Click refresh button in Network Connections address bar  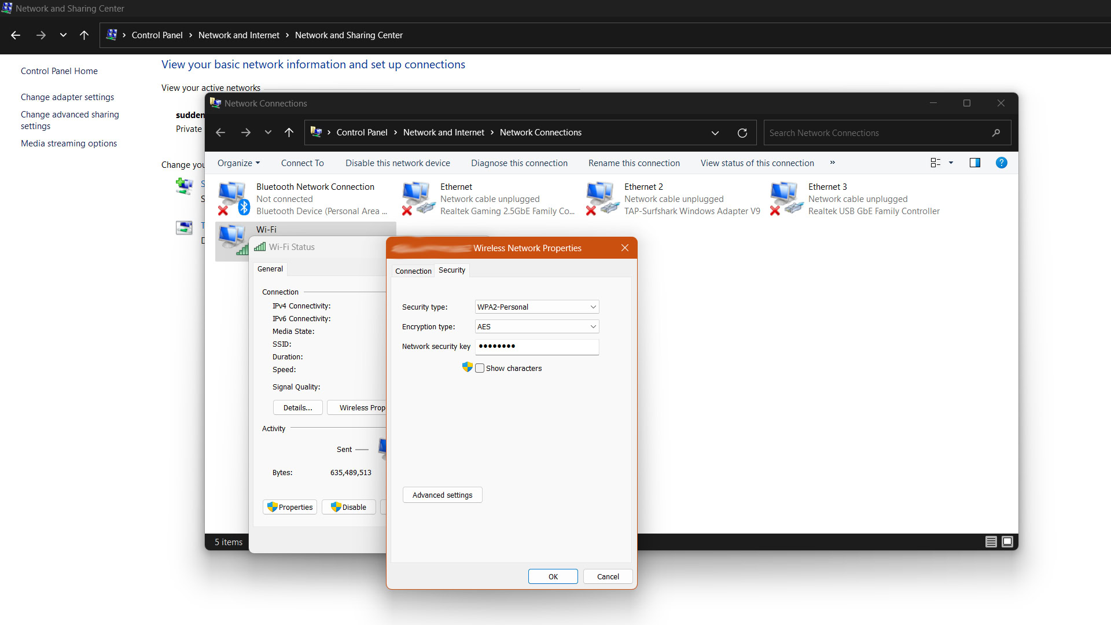tap(742, 133)
